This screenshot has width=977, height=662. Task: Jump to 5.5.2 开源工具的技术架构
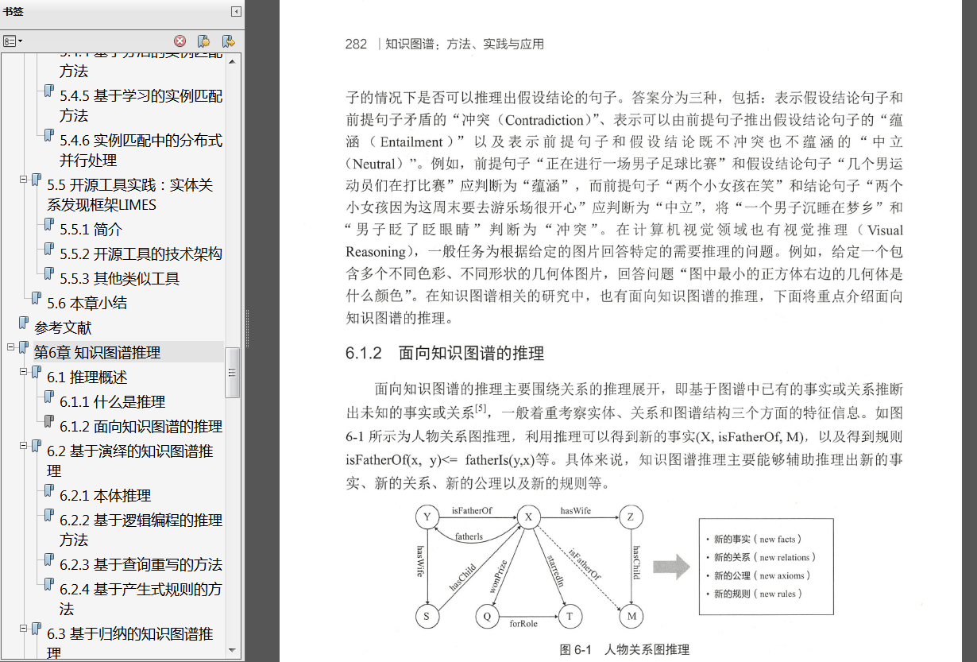[141, 254]
